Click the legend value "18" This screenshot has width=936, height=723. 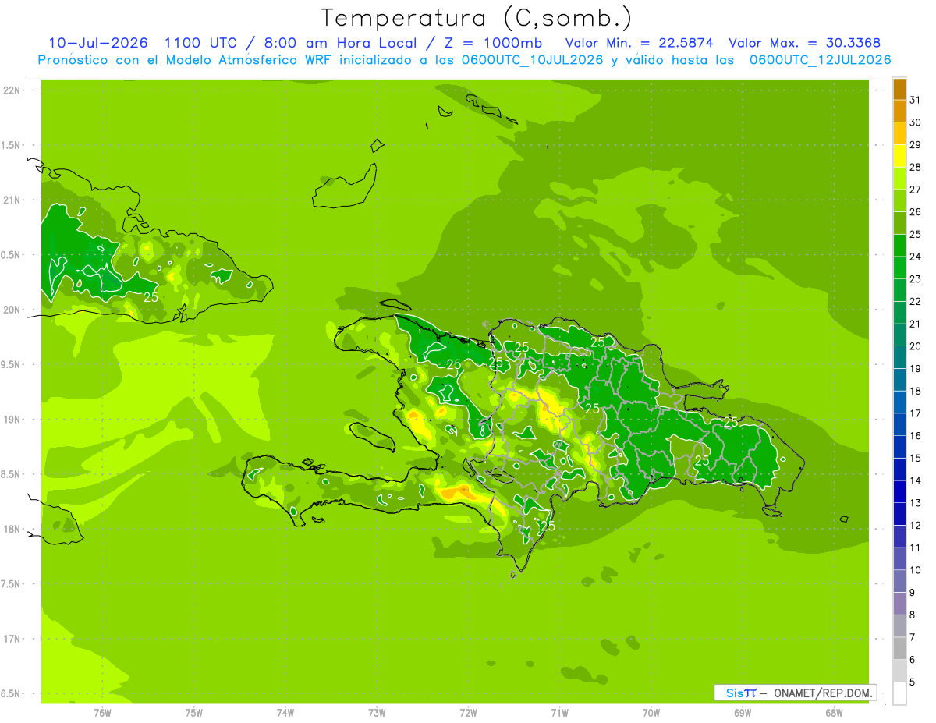click(915, 392)
